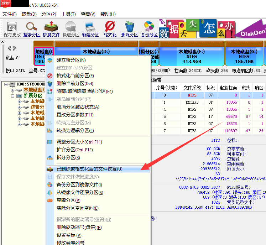Select 已删除或格式化后的文件恢复 from context menu
266x245 pixels.
click(89, 169)
